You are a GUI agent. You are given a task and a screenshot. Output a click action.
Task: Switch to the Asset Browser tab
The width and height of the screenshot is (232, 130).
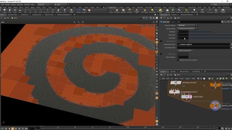pos(196,71)
